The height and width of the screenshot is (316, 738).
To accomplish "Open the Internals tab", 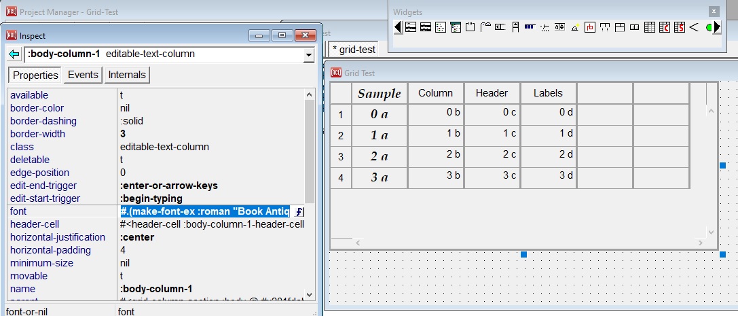I will pos(127,75).
